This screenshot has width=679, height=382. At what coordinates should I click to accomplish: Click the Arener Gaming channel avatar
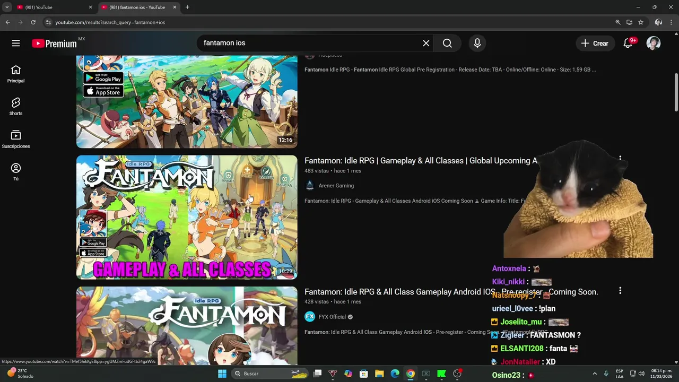310,186
